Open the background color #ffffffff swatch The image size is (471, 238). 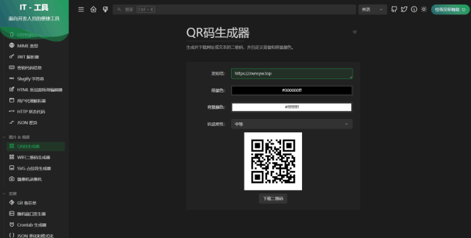click(x=292, y=107)
